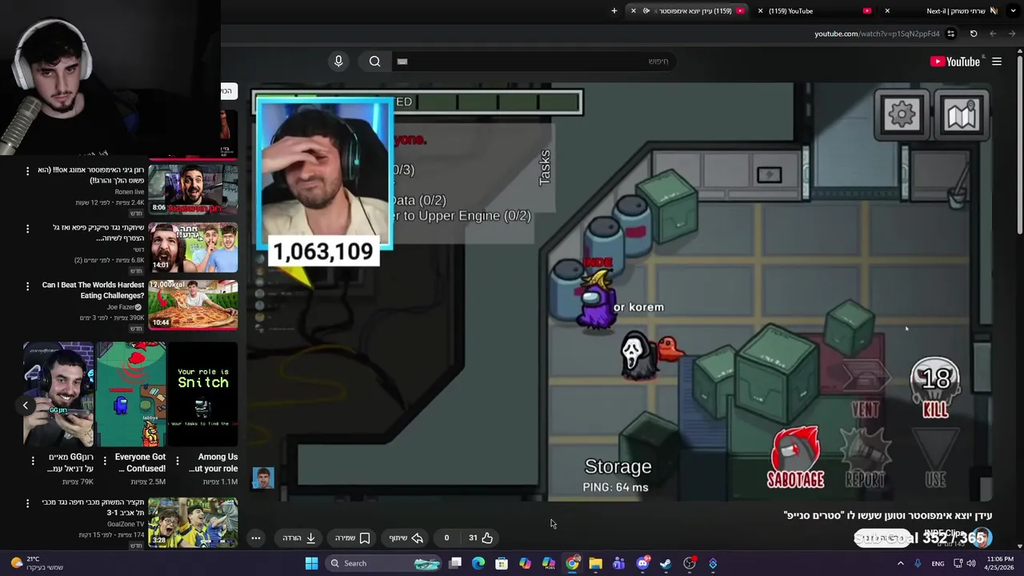Launch Microsoft Edge from taskbar
This screenshot has height=576, width=1024.
tap(478, 563)
